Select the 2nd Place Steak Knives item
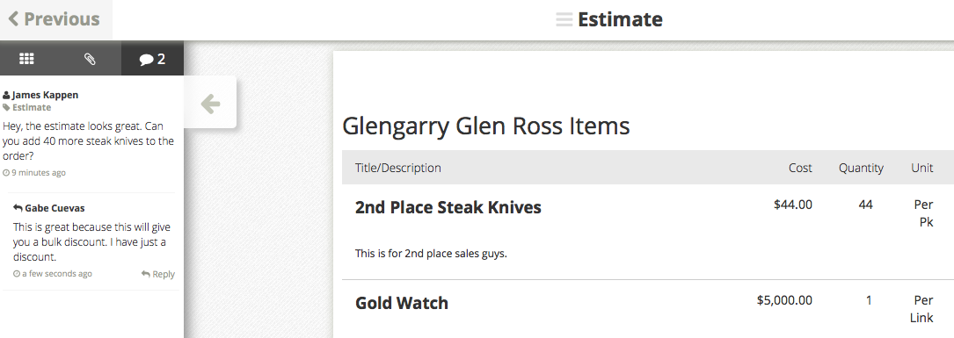 point(448,207)
